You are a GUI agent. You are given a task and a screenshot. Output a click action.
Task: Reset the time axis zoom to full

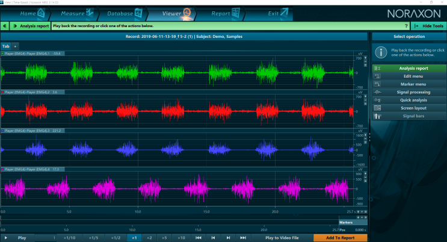[365, 212]
